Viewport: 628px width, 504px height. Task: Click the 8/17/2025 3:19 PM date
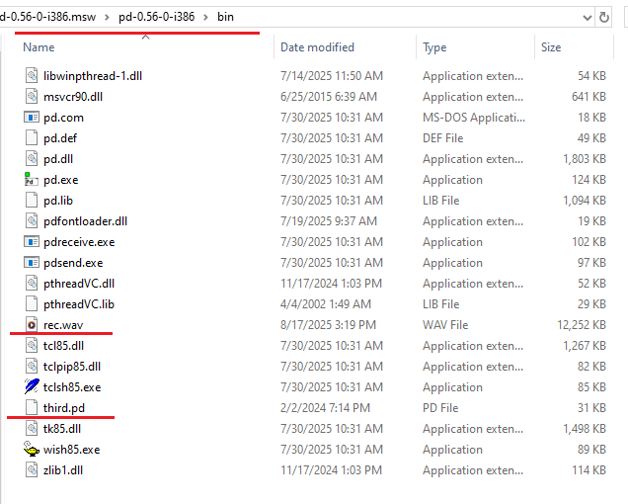(329, 325)
